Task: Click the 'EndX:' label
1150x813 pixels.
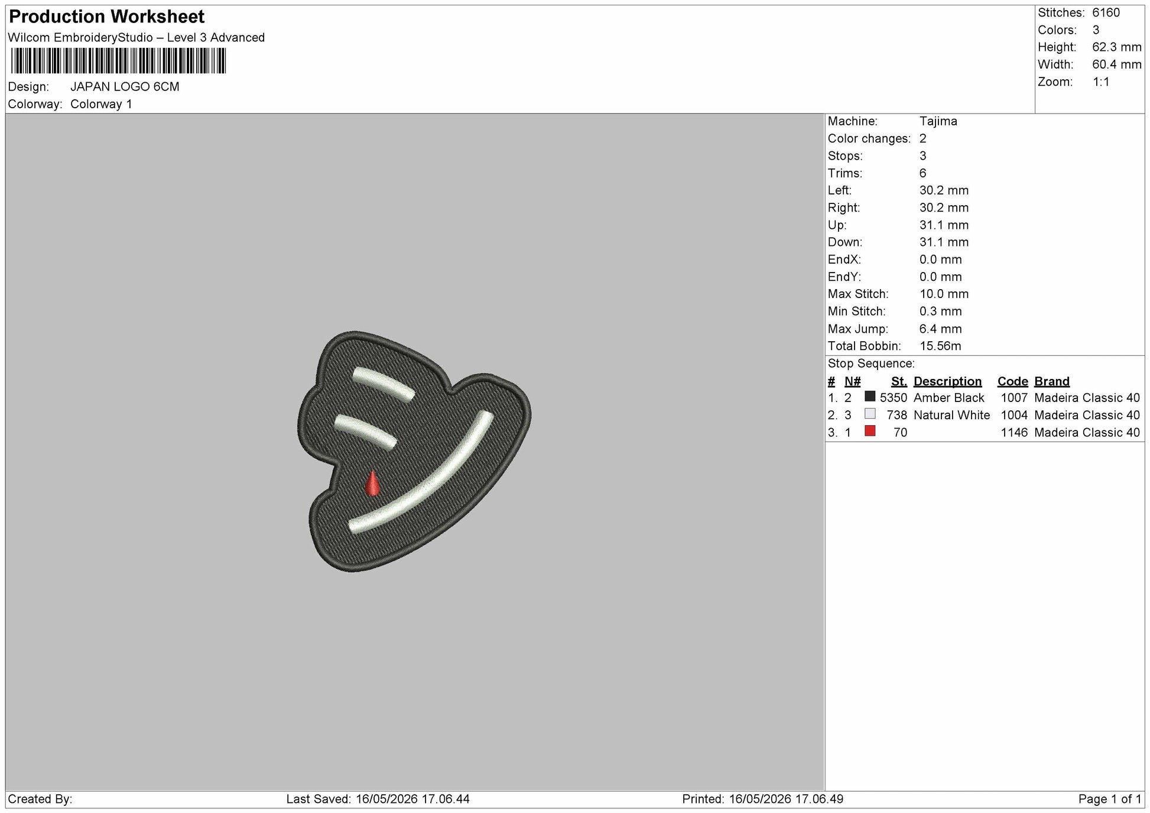Action: pyautogui.click(x=844, y=260)
